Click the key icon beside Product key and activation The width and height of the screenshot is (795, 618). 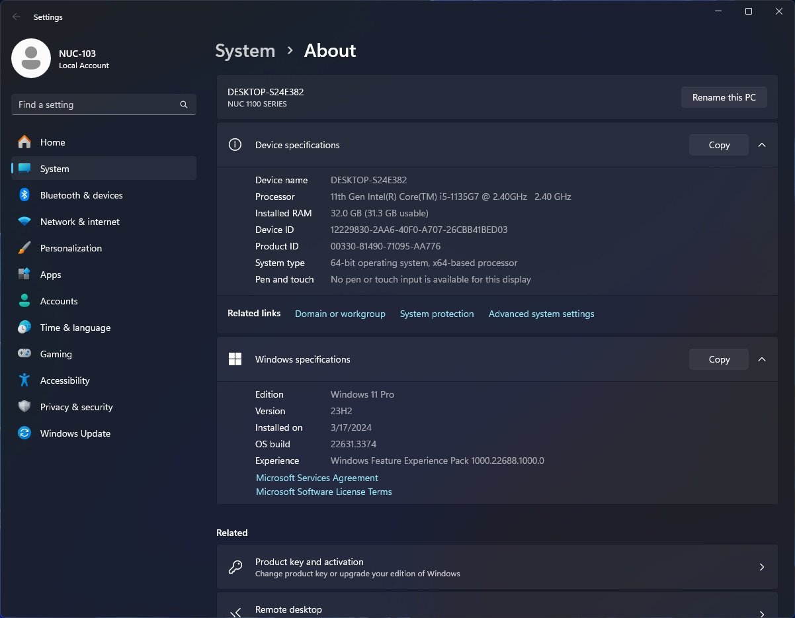(x=235, y=567)
